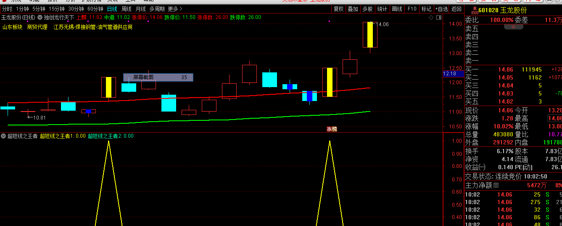Open the F10 company info
Viewport: 562px width, 226px height.
tap(412, 9)
